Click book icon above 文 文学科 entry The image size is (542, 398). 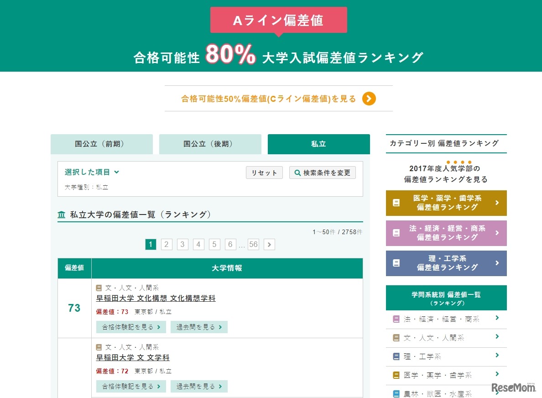point(99,347)
